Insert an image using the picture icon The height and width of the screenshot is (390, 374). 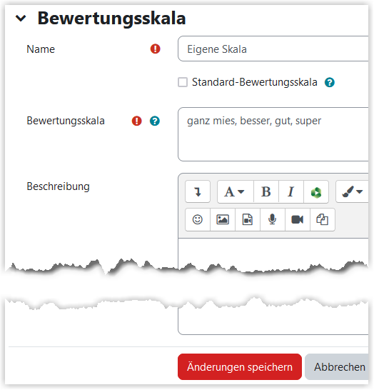click(x=223, y=219)
